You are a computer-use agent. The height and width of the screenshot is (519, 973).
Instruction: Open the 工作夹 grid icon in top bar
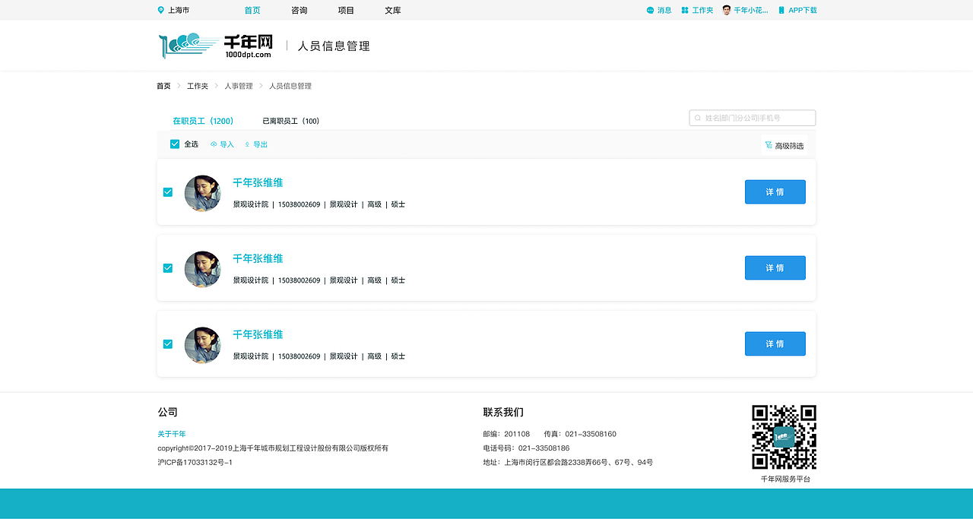coord(685,11)
